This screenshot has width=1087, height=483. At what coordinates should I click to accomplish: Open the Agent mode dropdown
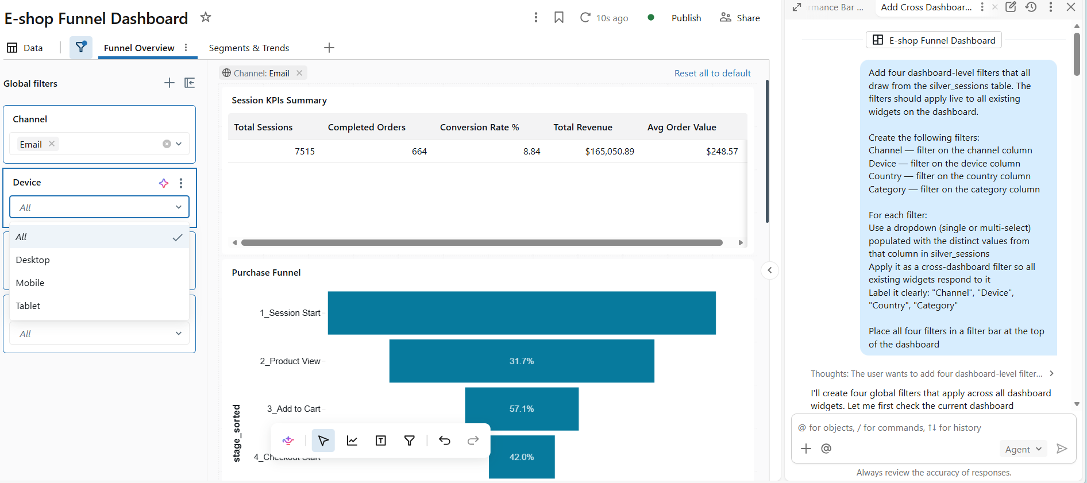point(1023,449)
